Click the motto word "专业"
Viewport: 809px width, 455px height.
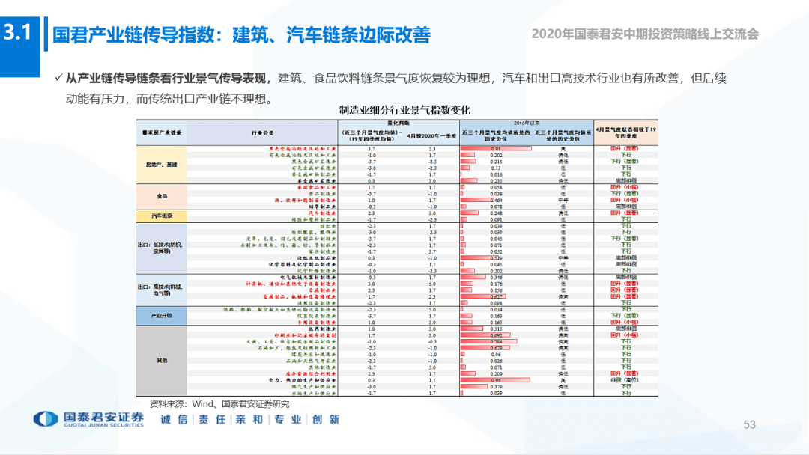[x=288, y=419]
